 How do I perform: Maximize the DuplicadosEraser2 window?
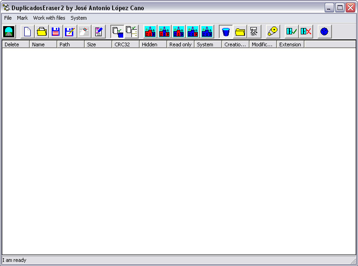click(x=340, y=7)
